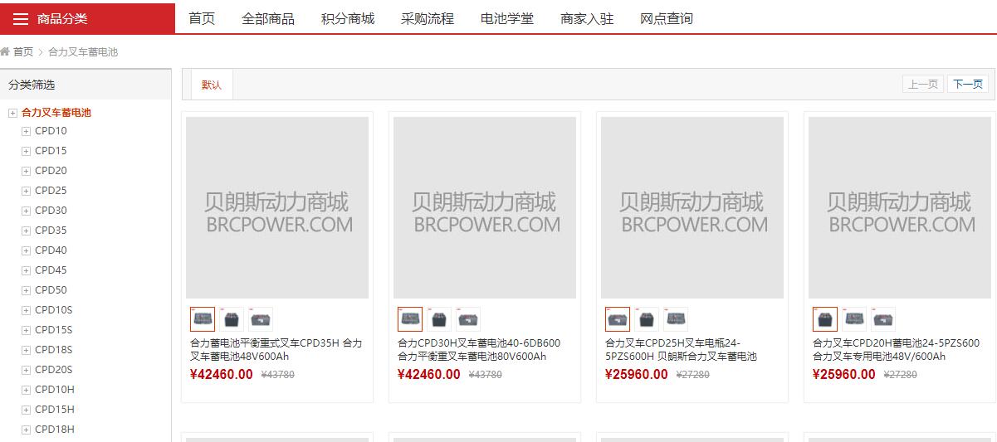Collapse the 合力叉车蓄电池 category node
997x442 pixels.
coord(12,113)
